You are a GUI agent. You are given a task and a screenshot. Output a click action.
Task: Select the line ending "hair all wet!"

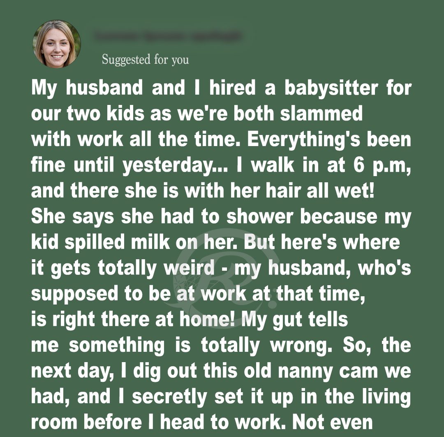[x=203, y=191]
